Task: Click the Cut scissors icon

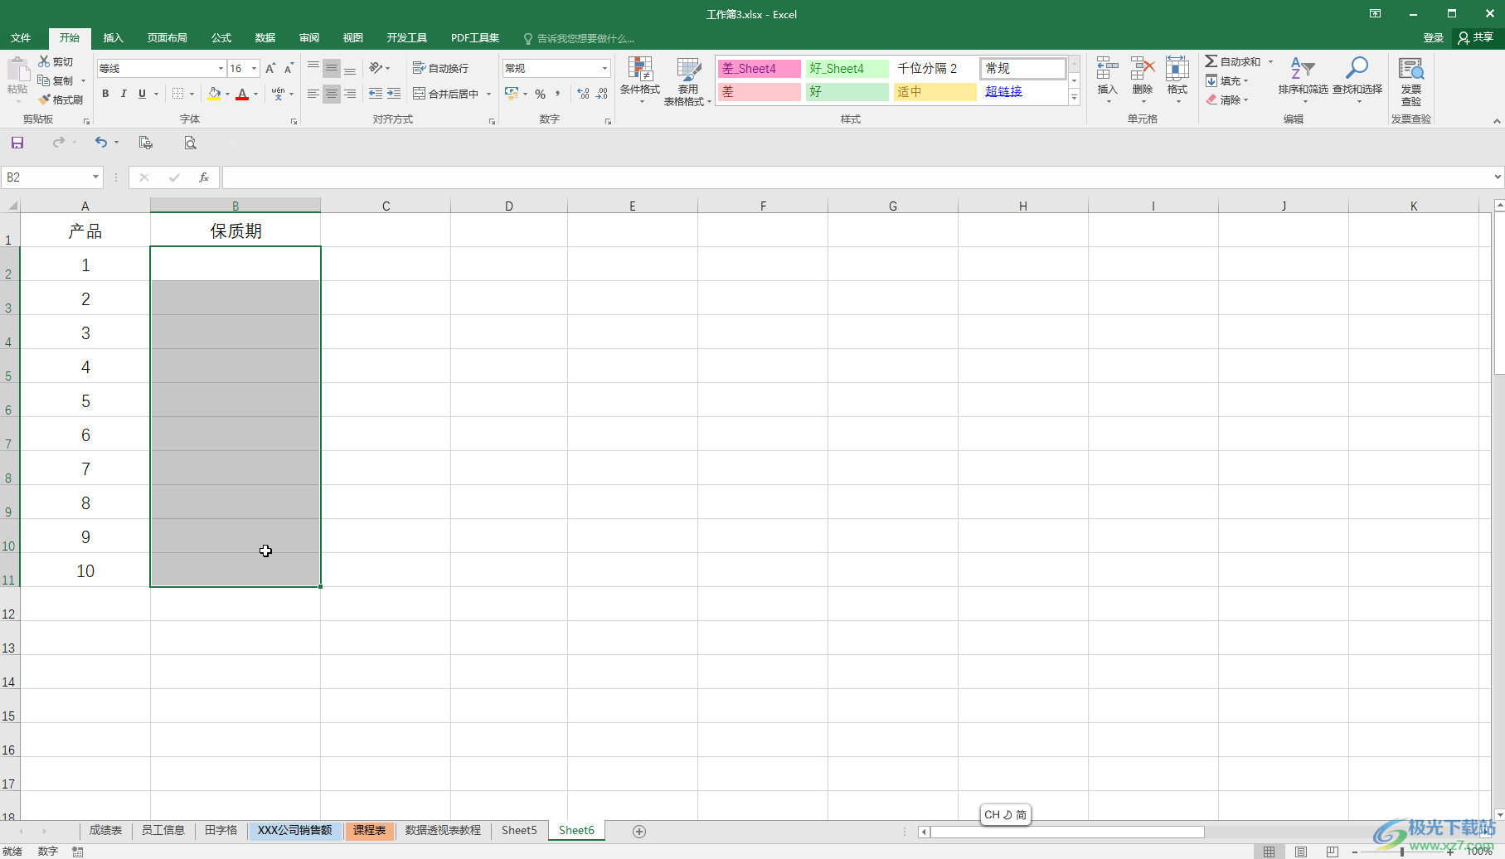Action: tap(44, 61)
